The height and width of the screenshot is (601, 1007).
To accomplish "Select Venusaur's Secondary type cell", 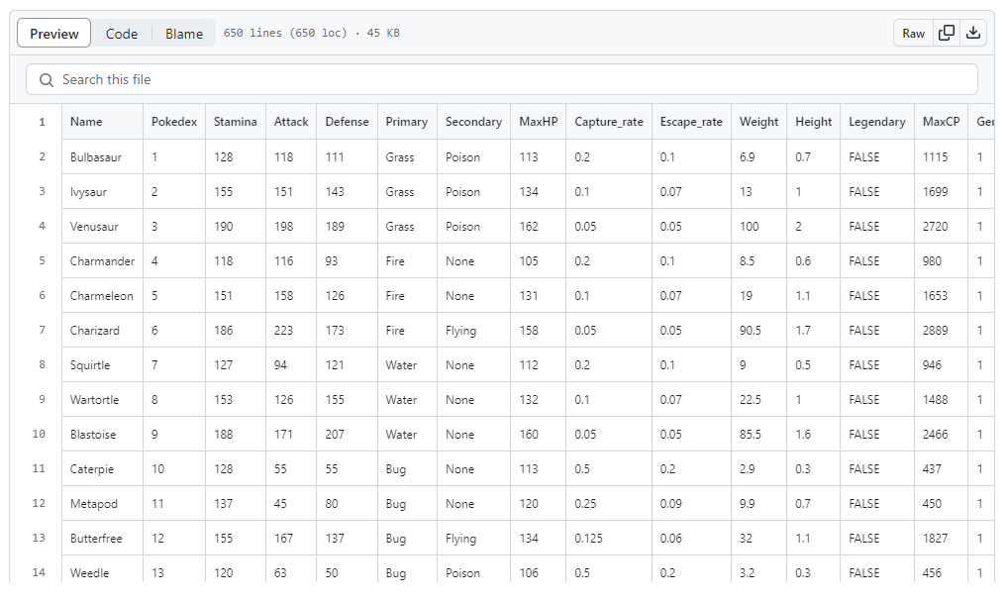I will point(462,227).
